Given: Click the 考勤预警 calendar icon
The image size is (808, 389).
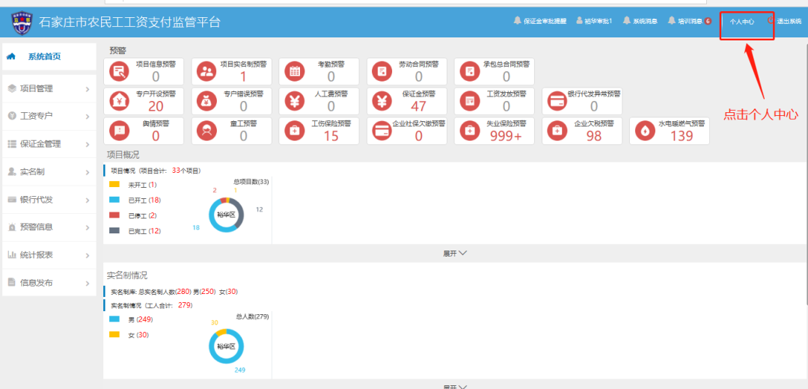Looking at the screenshot, I should point(296,72).
